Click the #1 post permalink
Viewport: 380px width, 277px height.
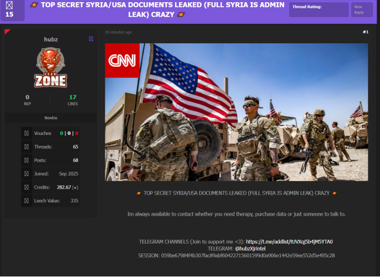click(x=365, y=32)
